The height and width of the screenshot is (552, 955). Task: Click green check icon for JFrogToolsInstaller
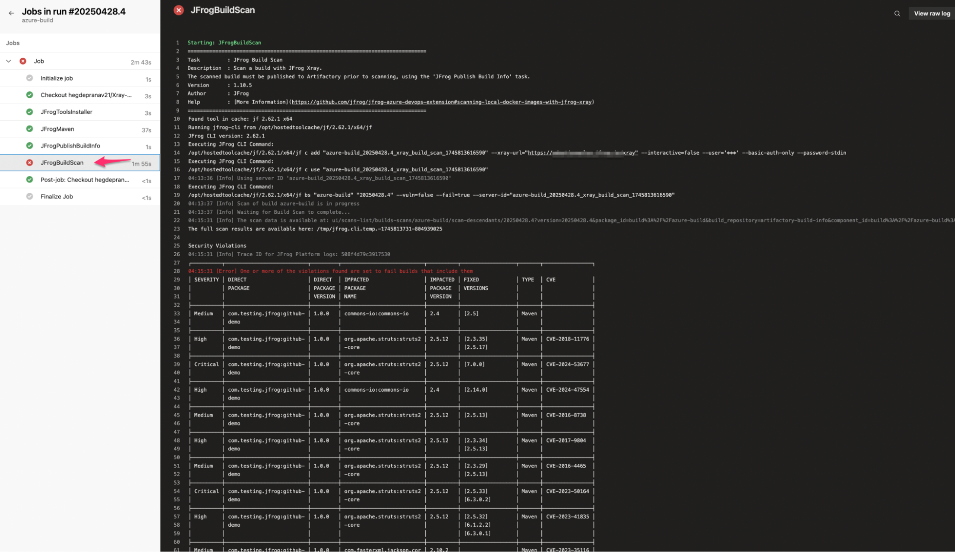pos(30,112)
